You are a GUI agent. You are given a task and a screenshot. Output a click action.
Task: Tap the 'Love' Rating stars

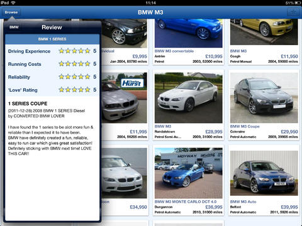coord(74,90)
